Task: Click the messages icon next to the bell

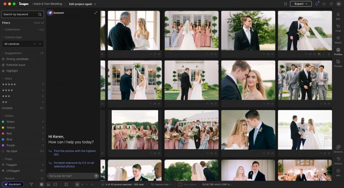Action: (324, 4)
